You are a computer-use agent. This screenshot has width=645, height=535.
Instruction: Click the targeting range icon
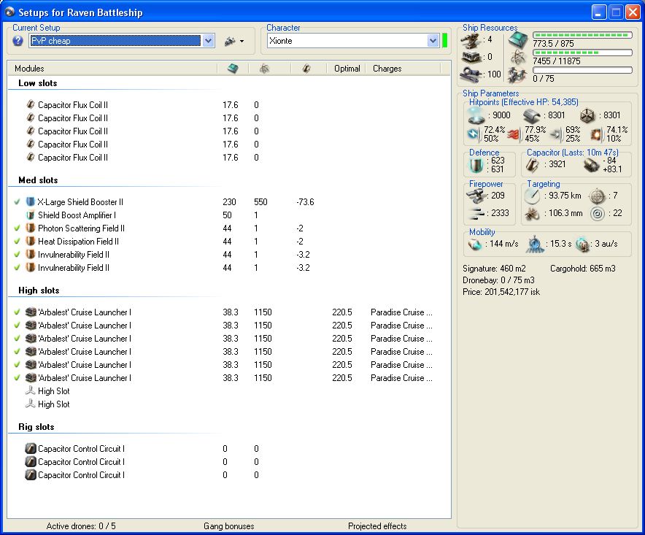(533, 196)
